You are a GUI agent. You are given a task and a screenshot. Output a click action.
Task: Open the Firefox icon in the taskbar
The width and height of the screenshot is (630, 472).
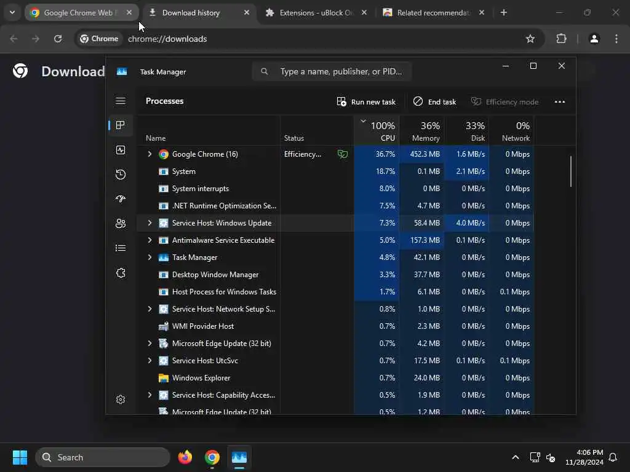(x=185, y=457)
